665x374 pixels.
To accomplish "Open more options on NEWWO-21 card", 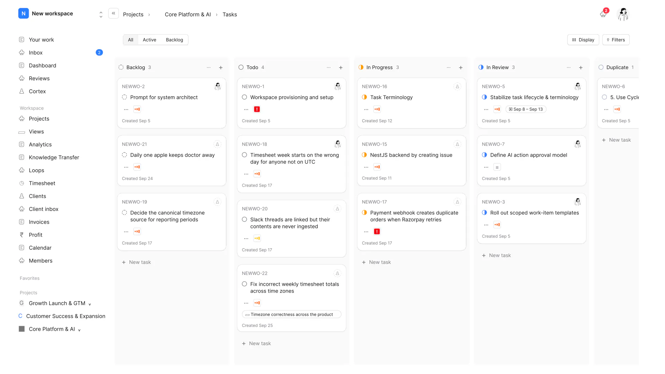I will 126,167.
